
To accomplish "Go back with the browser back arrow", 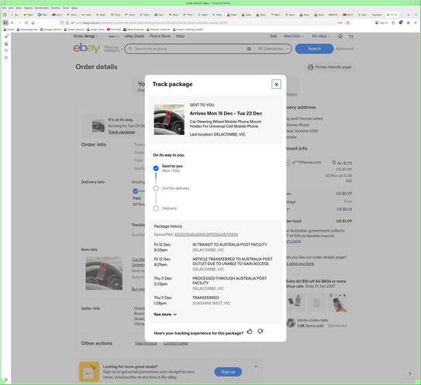I will (x=12, y=22).
